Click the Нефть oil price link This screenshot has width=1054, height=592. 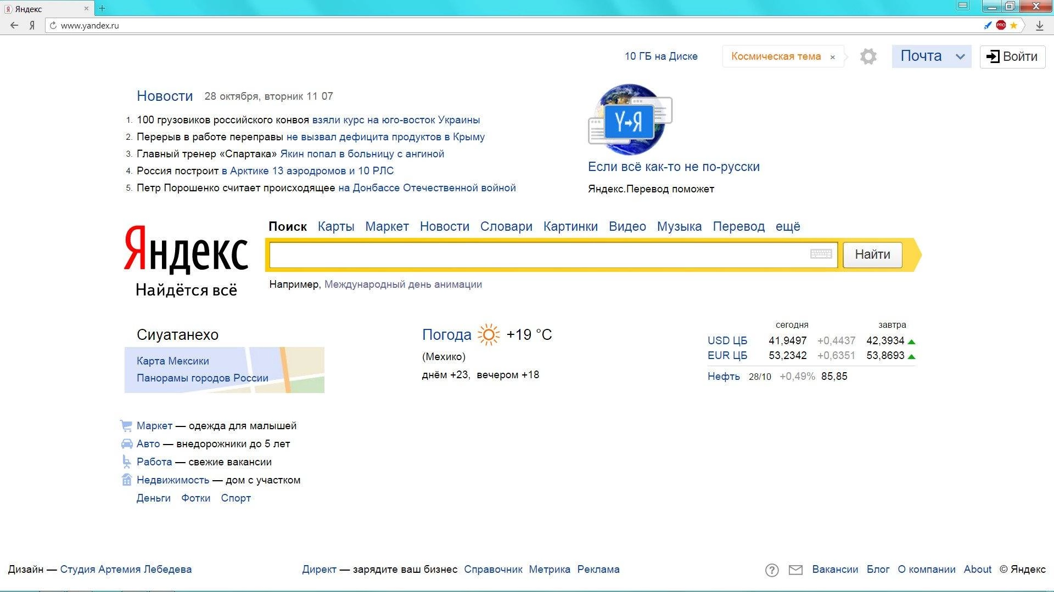click(724, 376)
